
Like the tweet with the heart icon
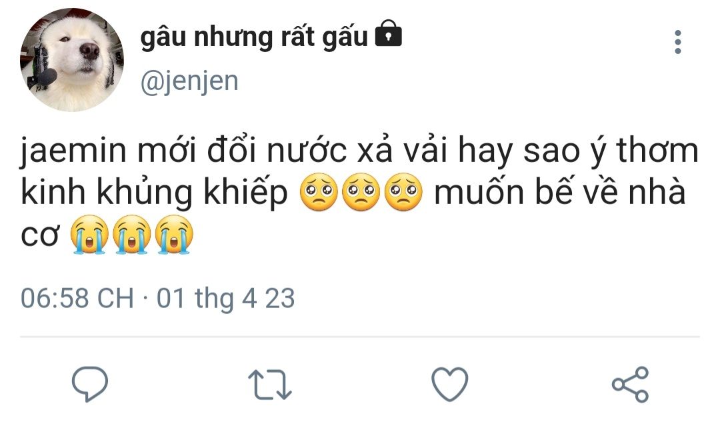tap(450, 385)
